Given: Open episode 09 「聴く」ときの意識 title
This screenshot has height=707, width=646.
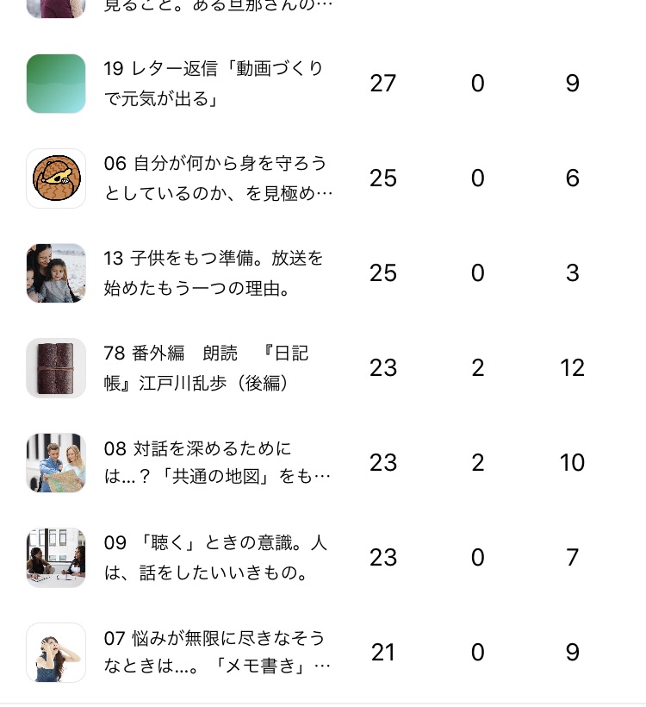Looking at the screenshot, I should 215,558.
